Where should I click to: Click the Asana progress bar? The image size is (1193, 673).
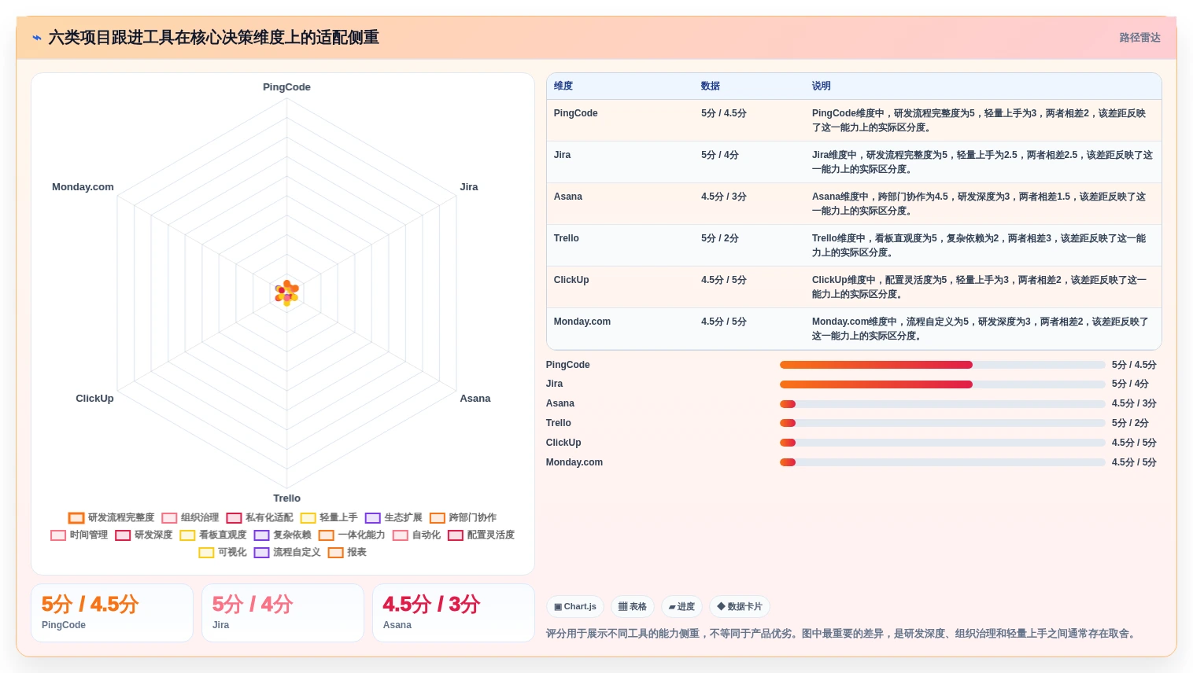coord(943,404)
